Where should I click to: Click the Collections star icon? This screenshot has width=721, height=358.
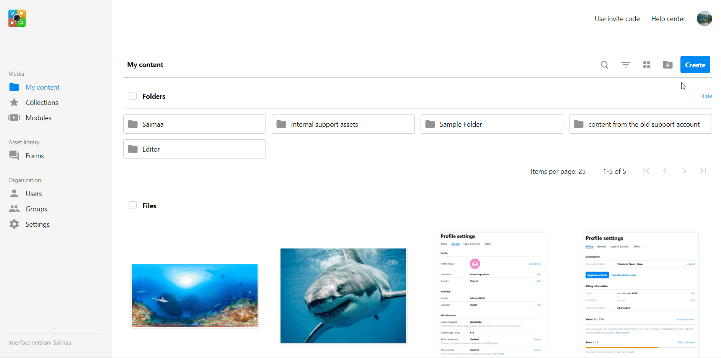click(14, 102)
